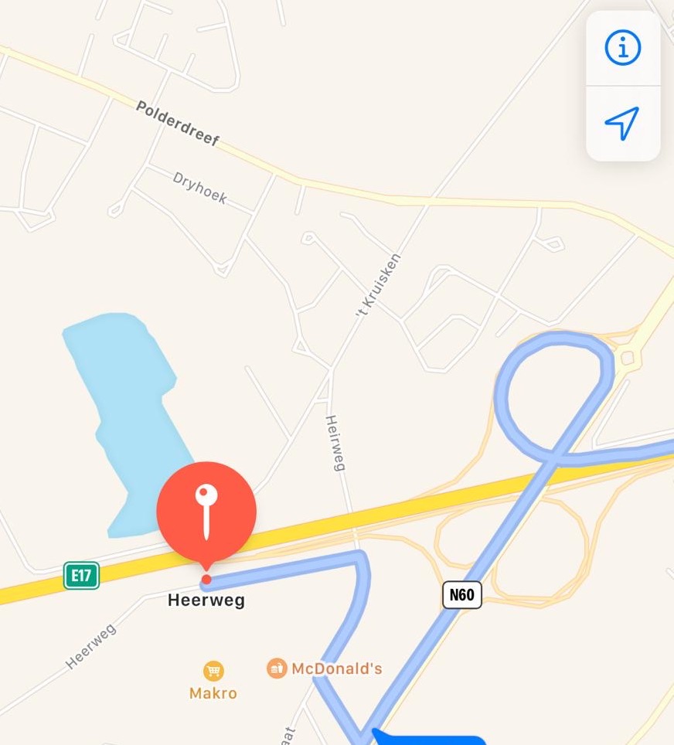Open the map info settings button
The image size is (674, 745).
pos(623,47)
